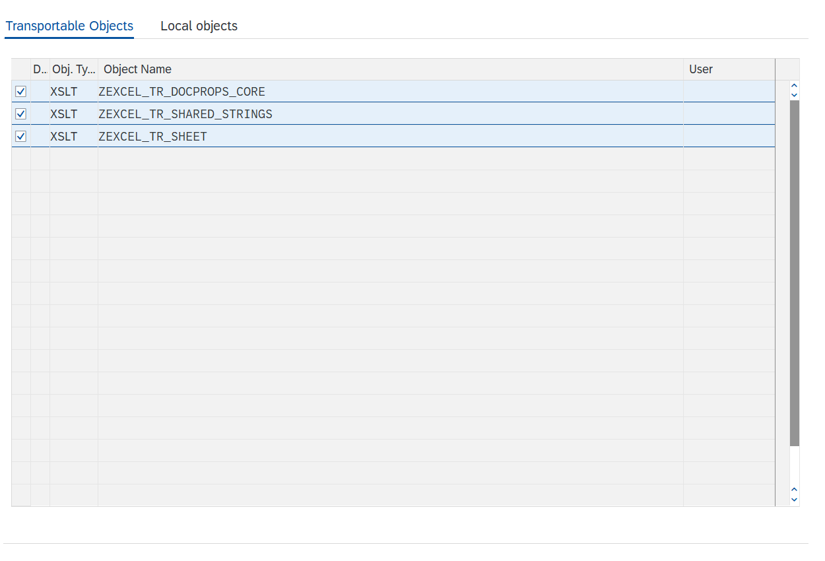This screenshot has width=825, height=561.
Task: Click the Object Name column header
Action: pos(137,69)
